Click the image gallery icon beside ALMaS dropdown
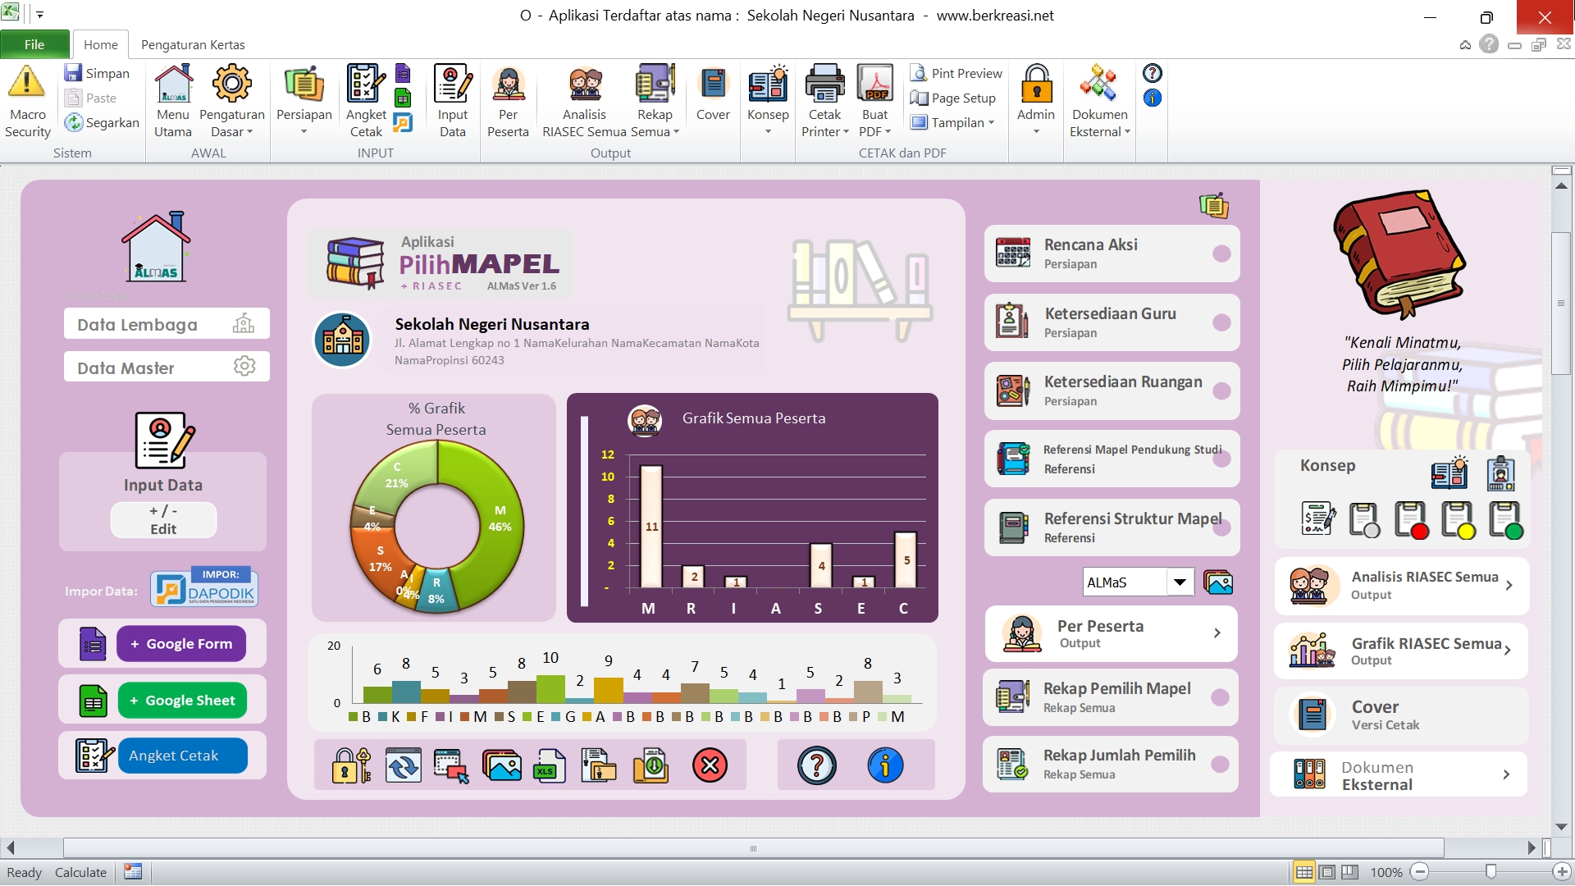1575x886 pixels. [1218, 582]
